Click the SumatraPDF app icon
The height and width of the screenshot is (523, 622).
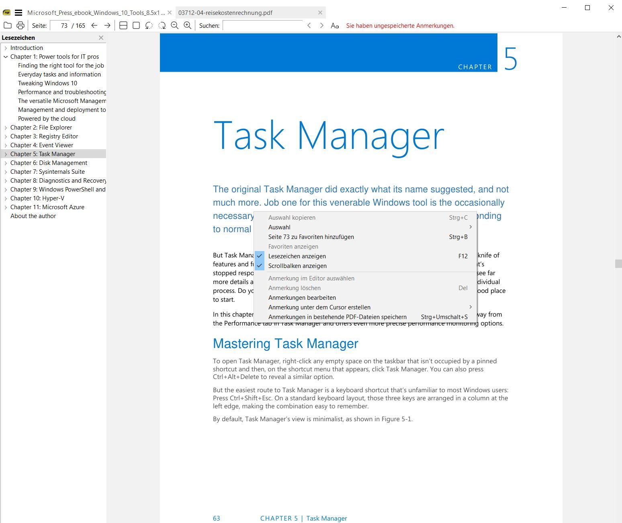(x=6, y=12)
